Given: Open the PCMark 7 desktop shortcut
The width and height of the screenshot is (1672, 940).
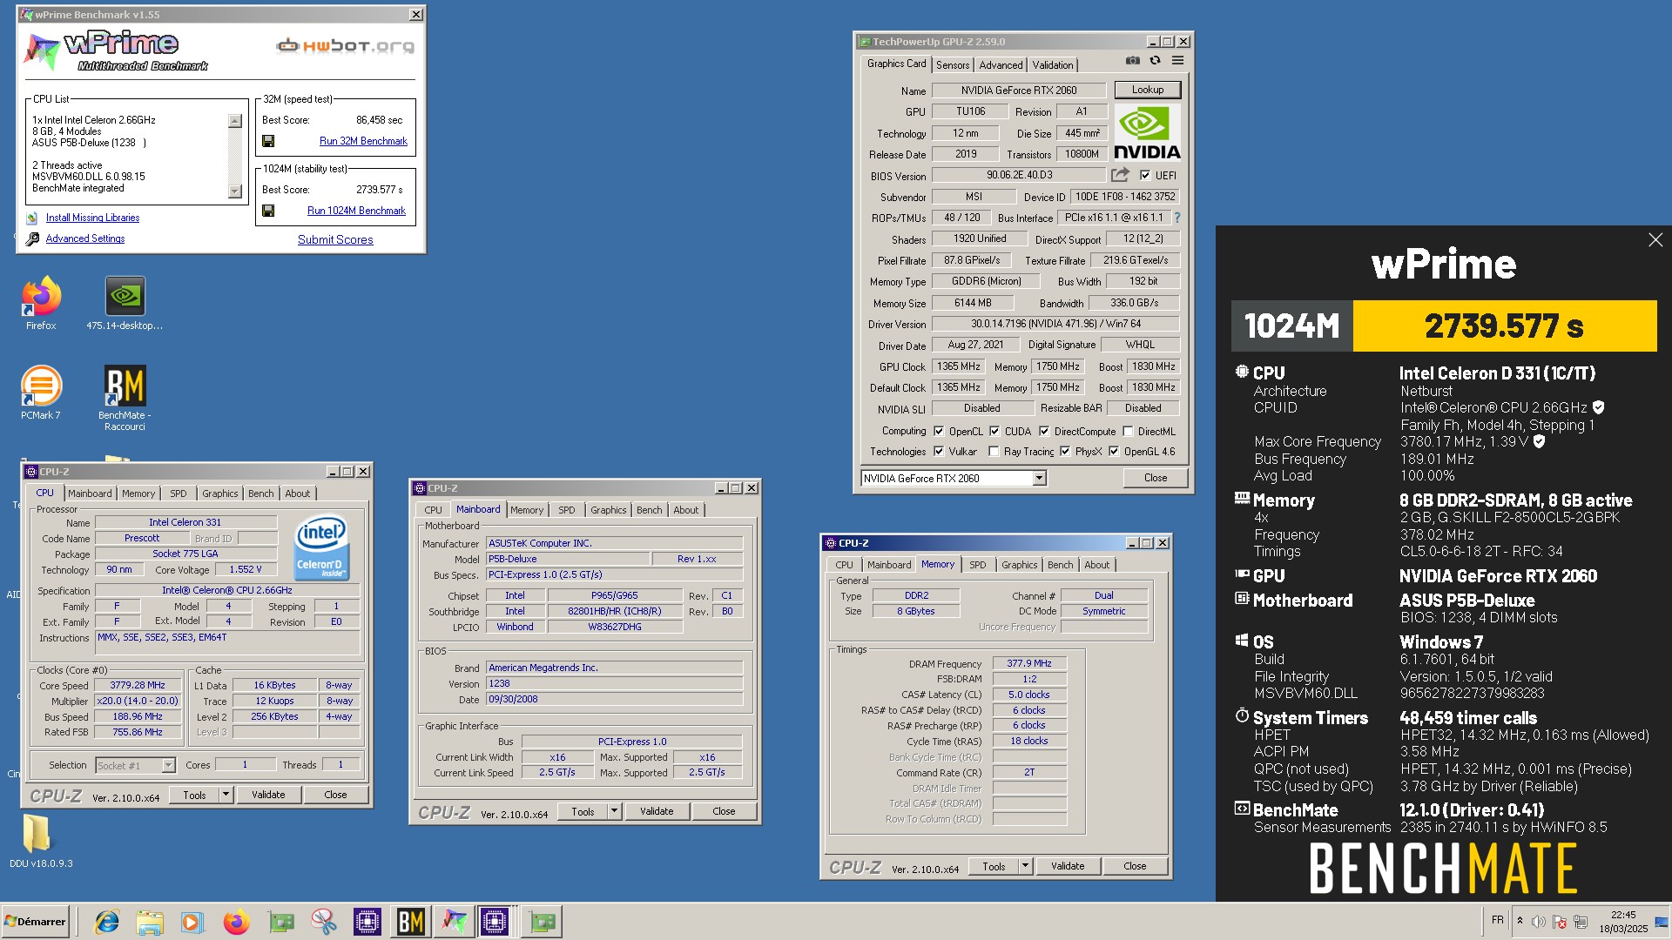Looking at the screenshot, I should [41, 393].
